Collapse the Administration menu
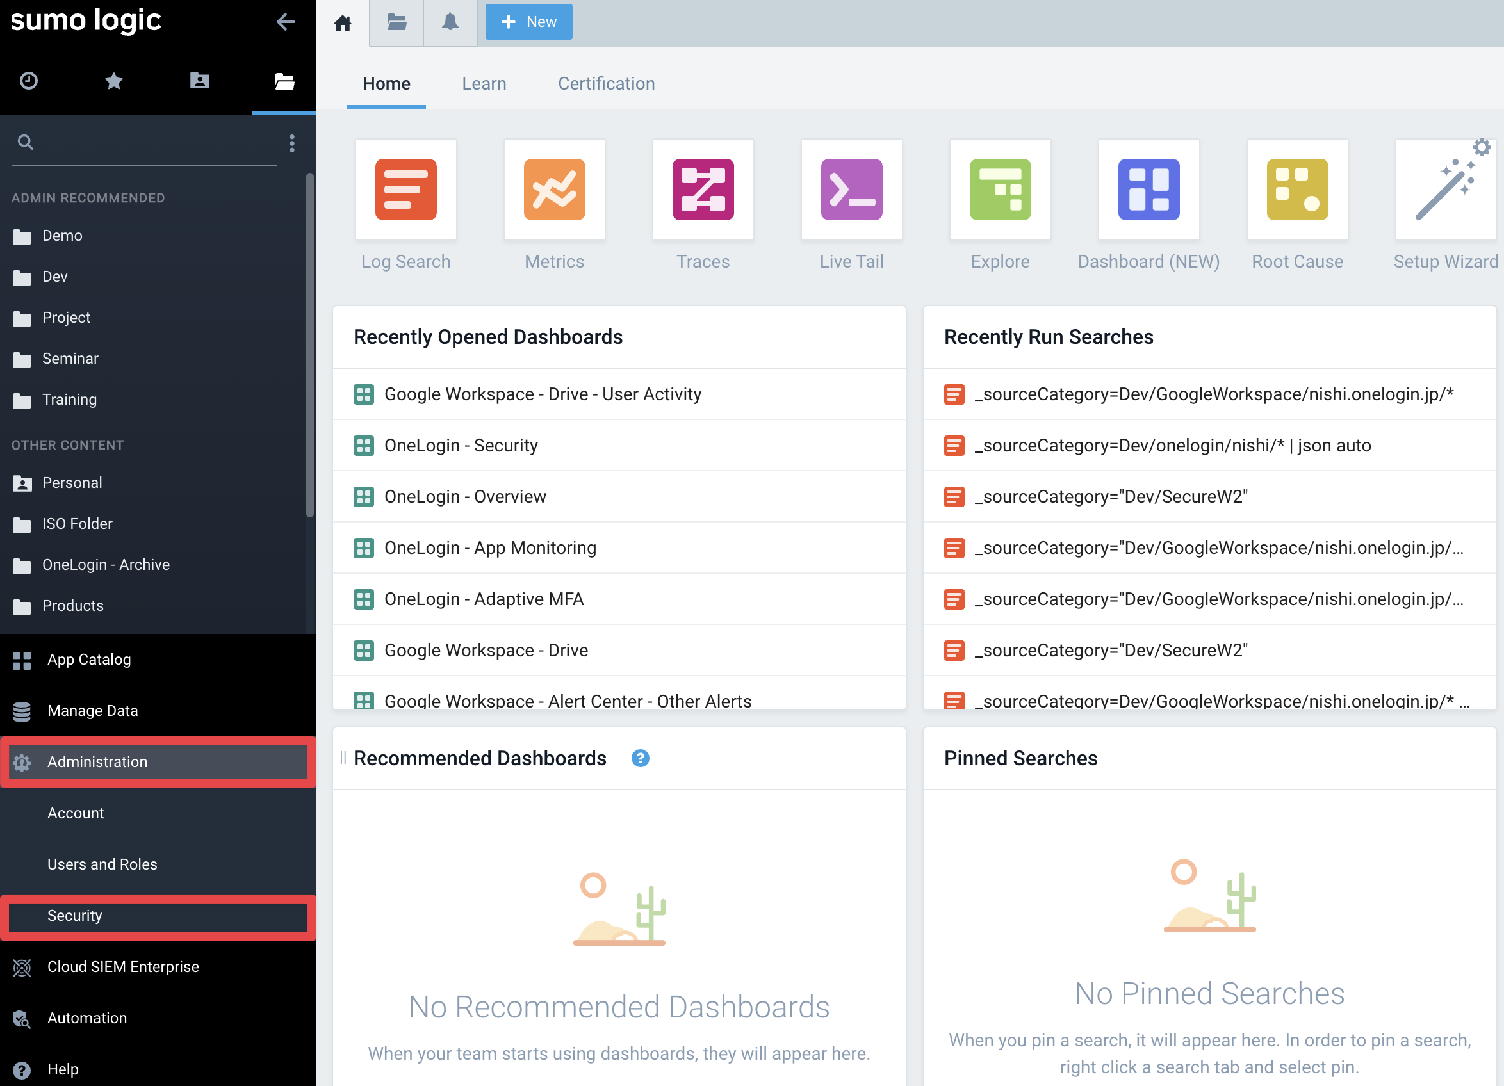1504x1086 pixels. 158,763
